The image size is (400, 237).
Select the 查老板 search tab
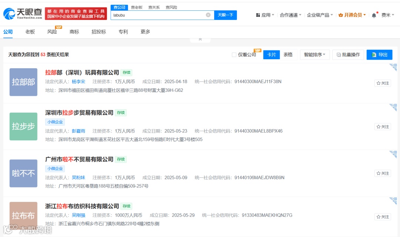[x=137, y=7]
